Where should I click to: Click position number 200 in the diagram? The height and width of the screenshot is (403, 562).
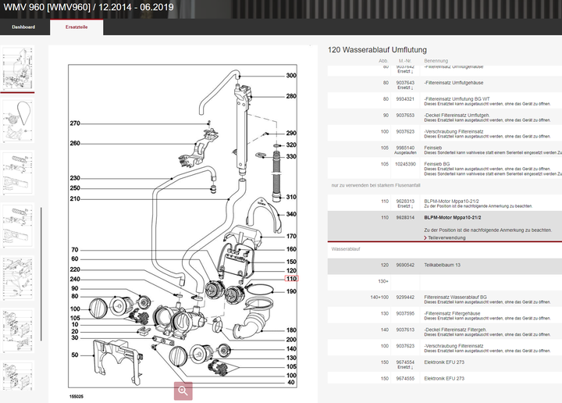click(x=291, y=340)
